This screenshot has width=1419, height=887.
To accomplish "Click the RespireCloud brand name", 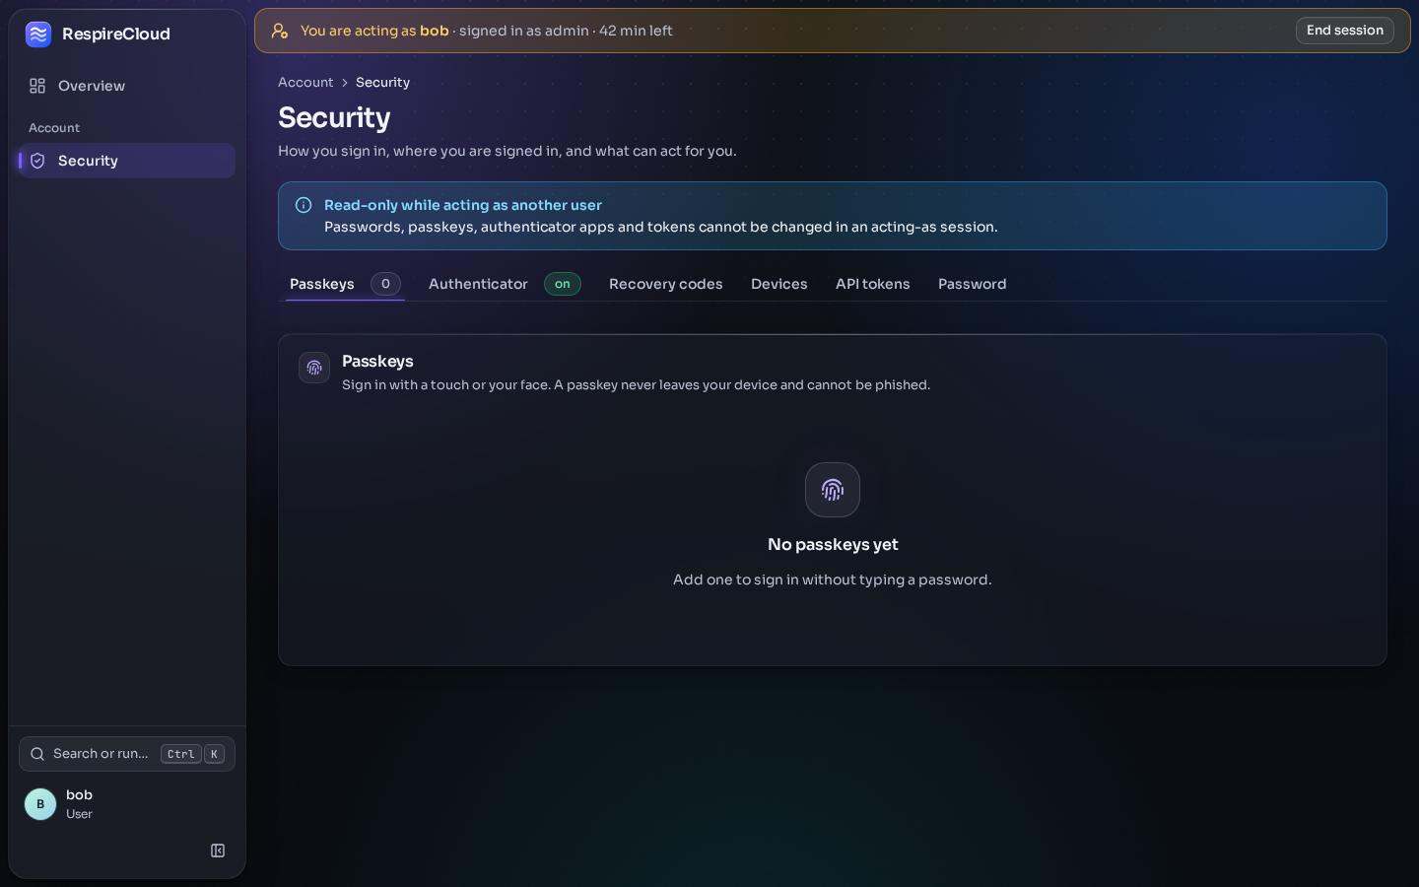I will point(116,34).
